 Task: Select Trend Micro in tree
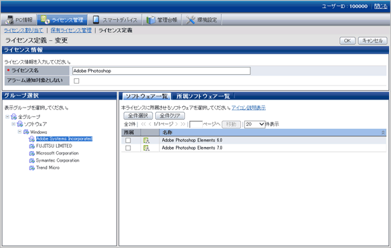coord(48,168)
